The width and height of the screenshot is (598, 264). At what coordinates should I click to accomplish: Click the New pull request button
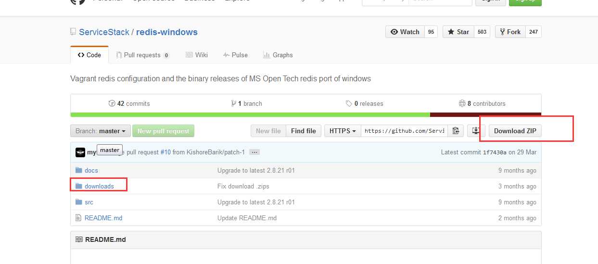click(164, 131)
